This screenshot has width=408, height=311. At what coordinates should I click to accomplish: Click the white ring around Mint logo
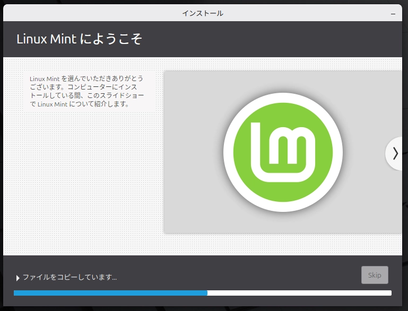(283, 99)
